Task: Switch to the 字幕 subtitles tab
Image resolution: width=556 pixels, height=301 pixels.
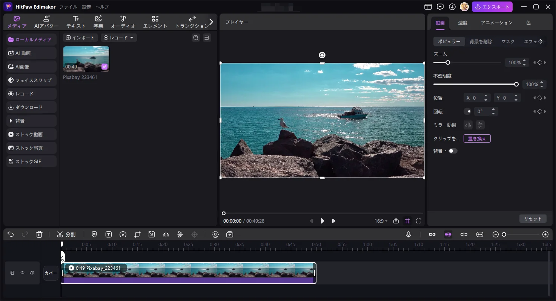Action: (98, 22)
